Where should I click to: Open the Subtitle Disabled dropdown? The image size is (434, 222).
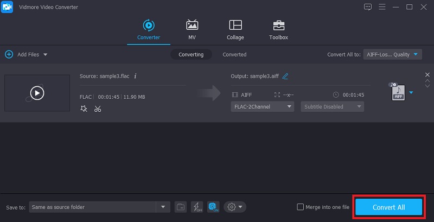[x=332, y=107]
